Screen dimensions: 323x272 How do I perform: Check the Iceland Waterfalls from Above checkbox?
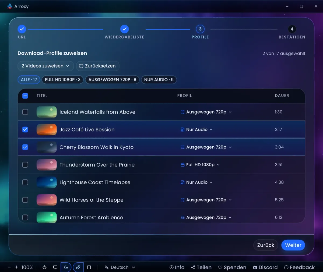(25, 112)
